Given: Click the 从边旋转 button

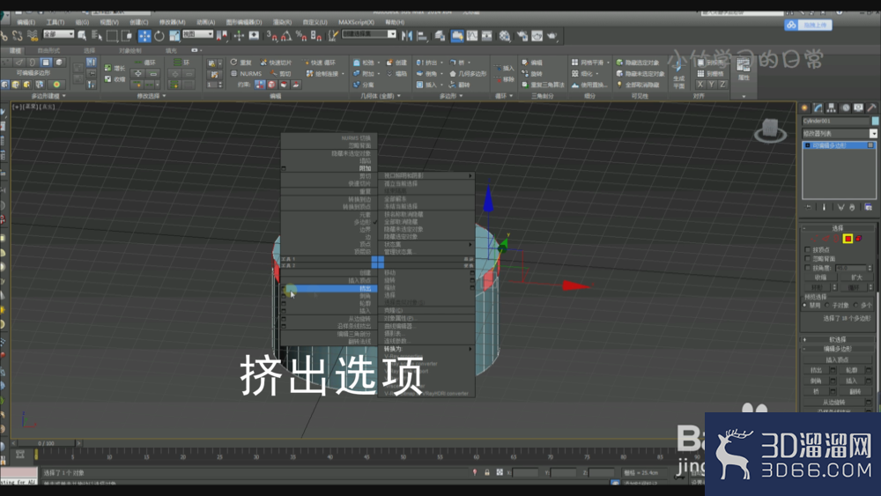Looking at the screenshot, I should (833, 403).
